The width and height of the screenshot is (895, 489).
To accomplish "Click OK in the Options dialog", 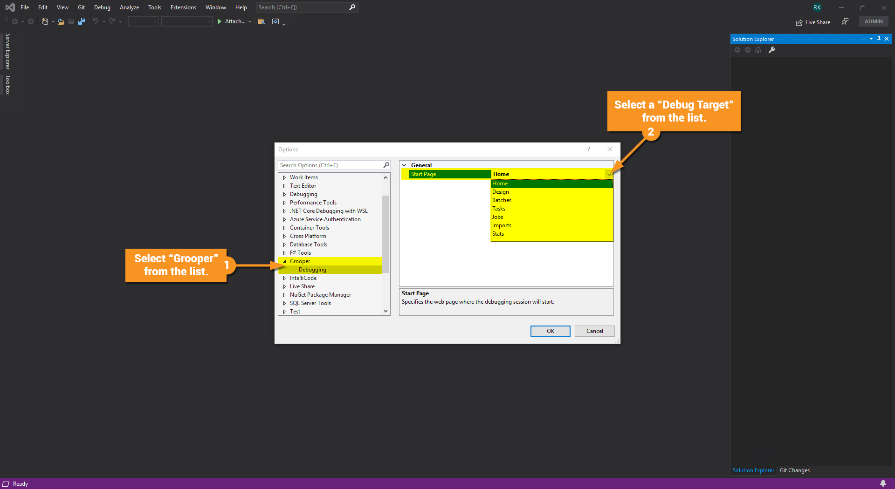I will [x=551, y=331].
